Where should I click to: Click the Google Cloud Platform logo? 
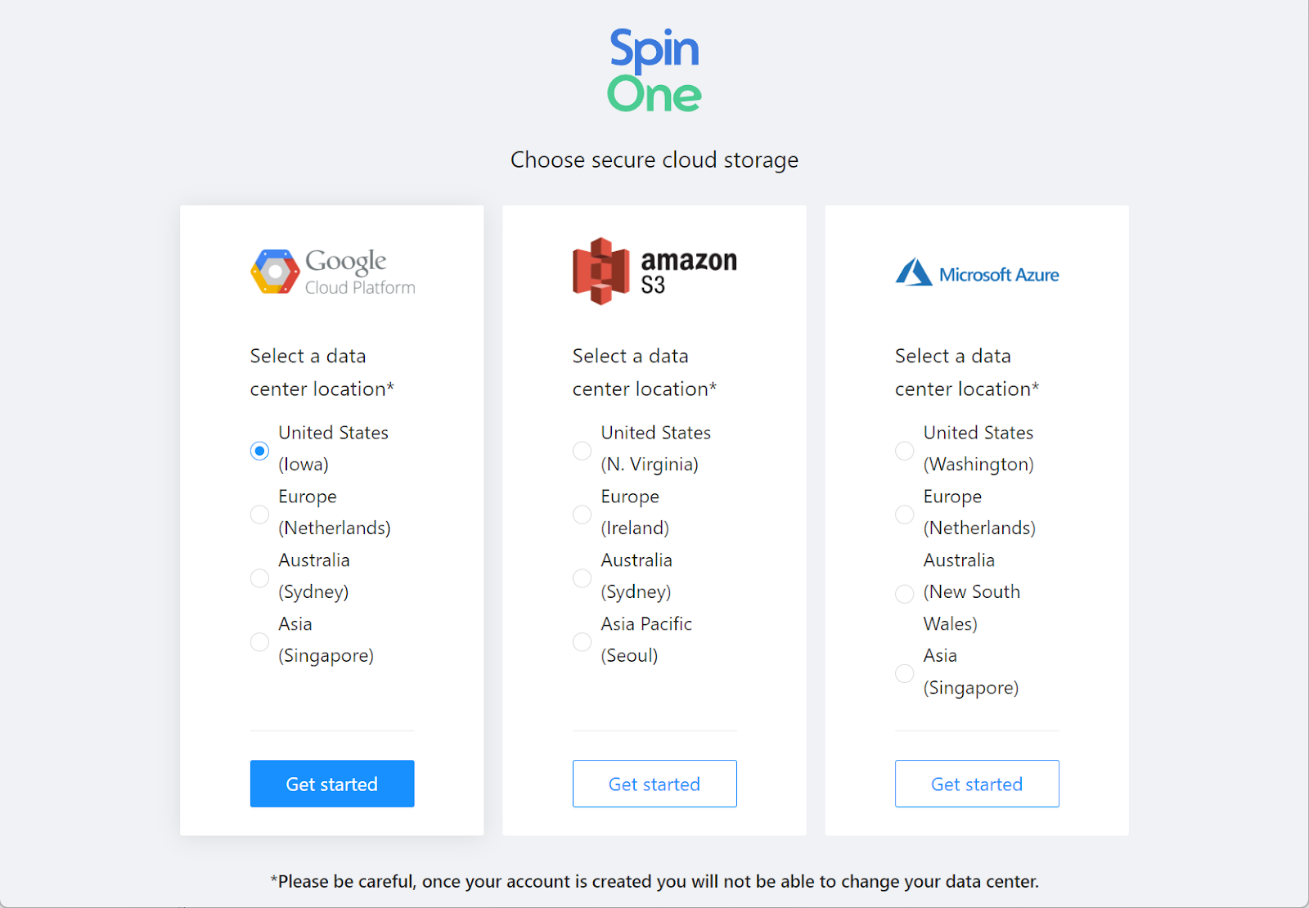point(332,272)
